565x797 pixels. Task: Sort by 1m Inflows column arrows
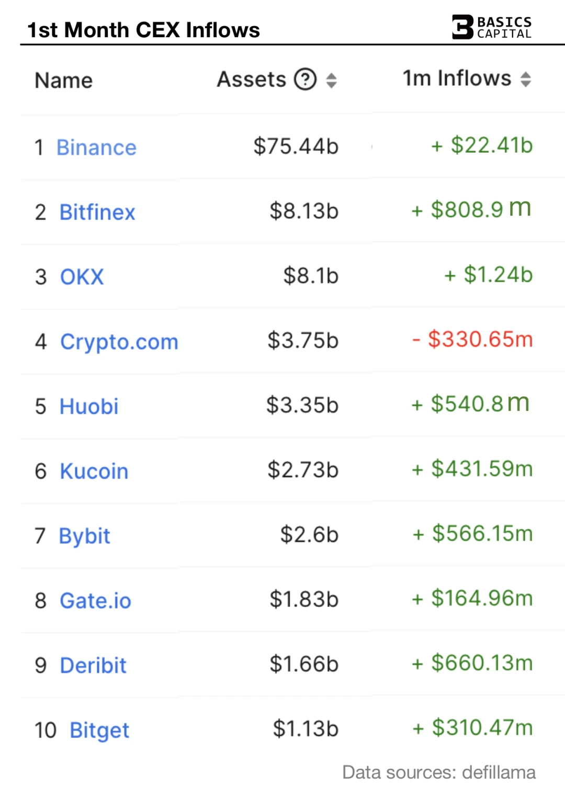(x=526, y=79)
